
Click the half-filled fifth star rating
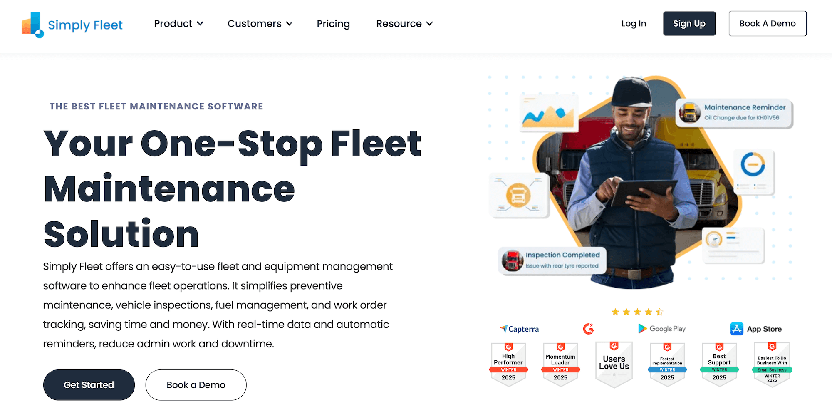[659, 311]
